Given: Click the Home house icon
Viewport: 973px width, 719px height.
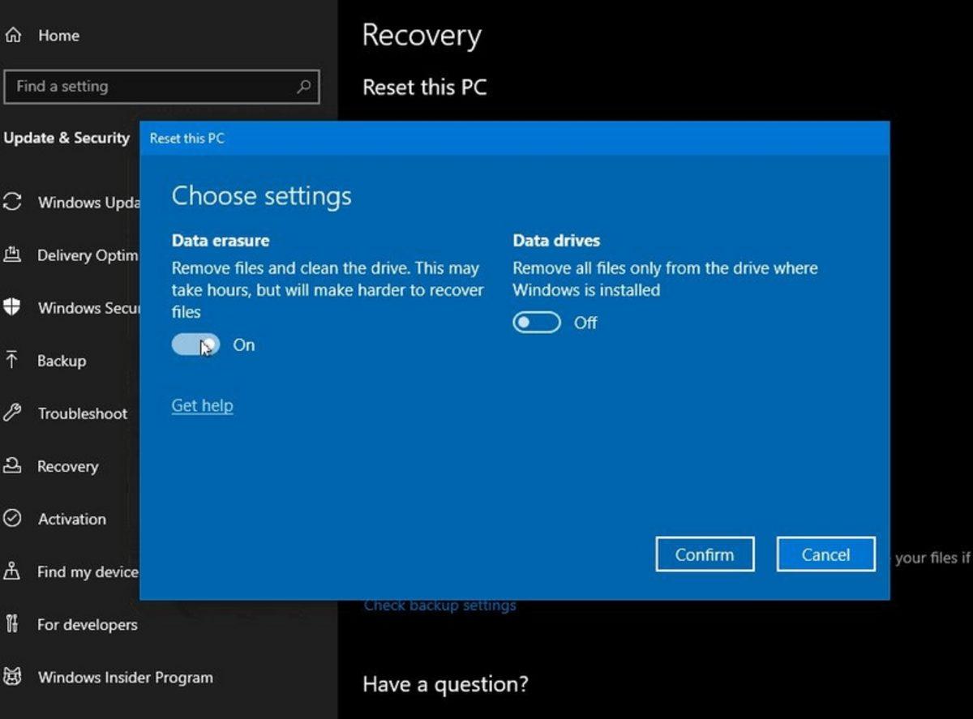Looking at the screenshot, I should [x=12, y=35].
